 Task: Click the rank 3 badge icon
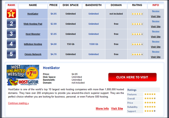point(11,34)
